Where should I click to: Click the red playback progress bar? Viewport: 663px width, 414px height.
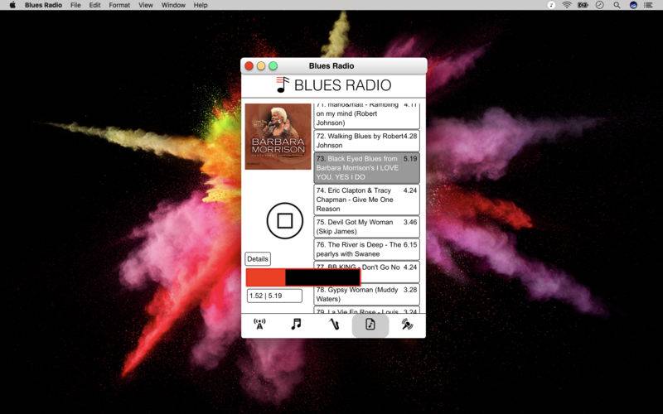[x=303, y=277]
